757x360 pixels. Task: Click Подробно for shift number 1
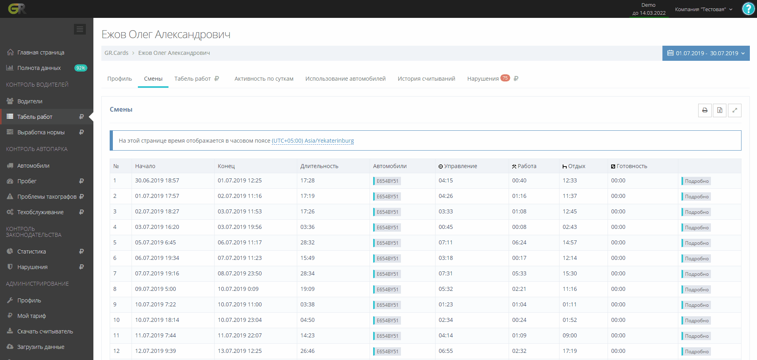(x=696, y=181)
